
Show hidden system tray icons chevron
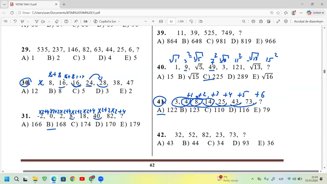(252, 179)
